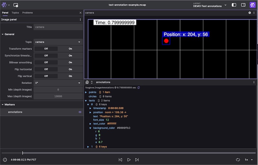Open the Topic camera dropdown
This screenshot has height=165, width=258.
pyautogui.click(x=58, y=42)
